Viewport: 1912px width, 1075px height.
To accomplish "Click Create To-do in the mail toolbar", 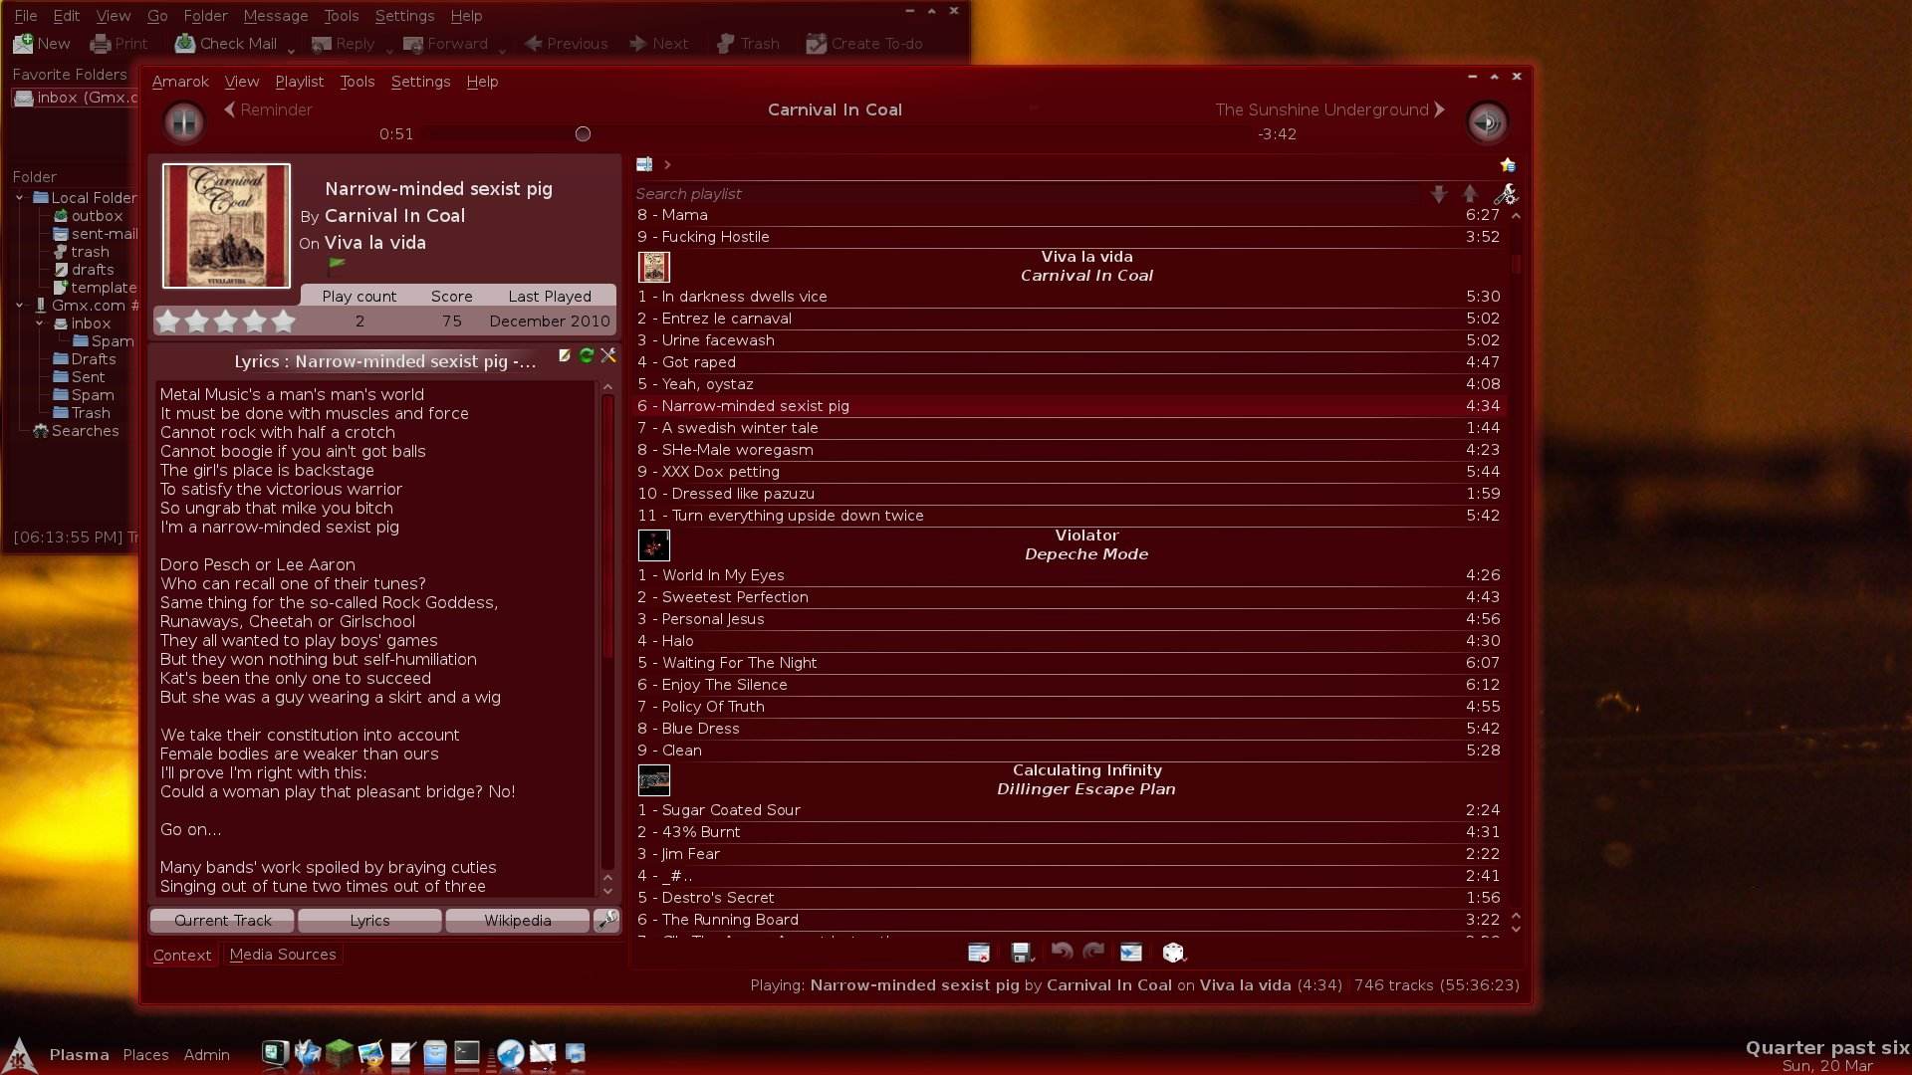I will [x=864, y=44].
